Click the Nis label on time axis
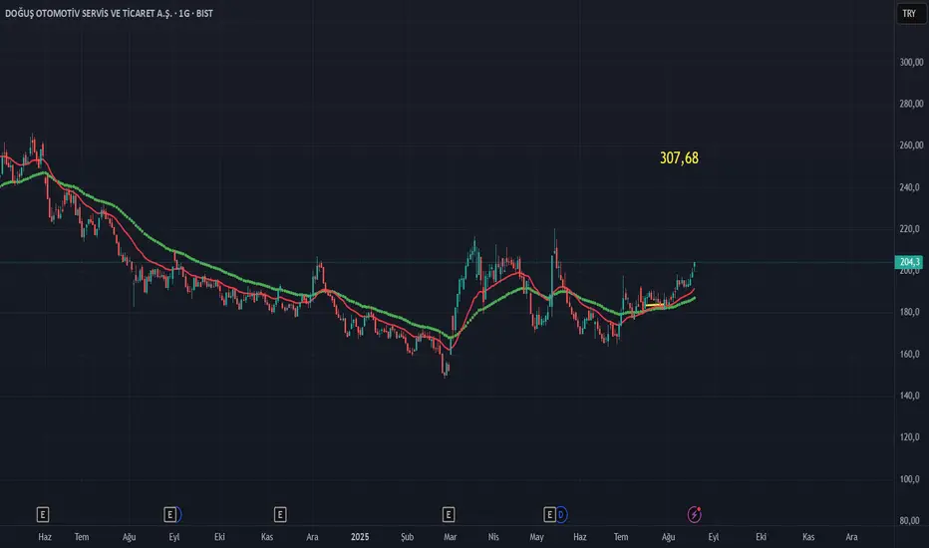 click(492, 535)
